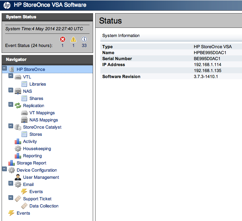The width and height of the screenshot is (242, 221).
Task: Click the StoreOnce Catalyst server icon
Action: click(18, 127)
